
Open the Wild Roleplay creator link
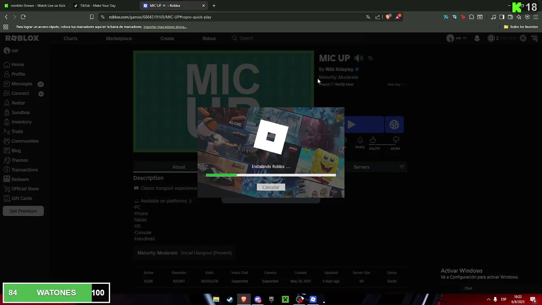click(x=339, y=69)
